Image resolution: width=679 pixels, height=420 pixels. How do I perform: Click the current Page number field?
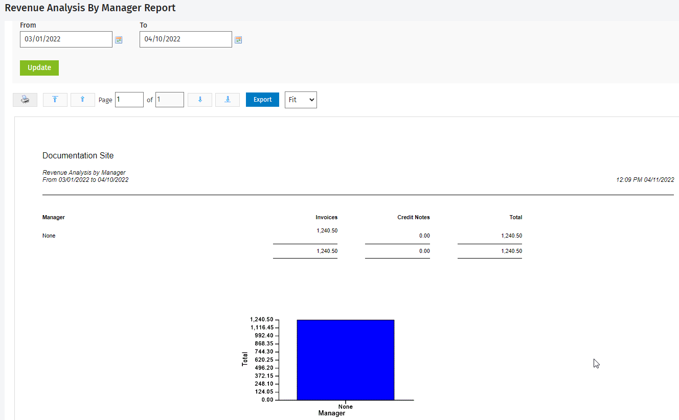129,100
